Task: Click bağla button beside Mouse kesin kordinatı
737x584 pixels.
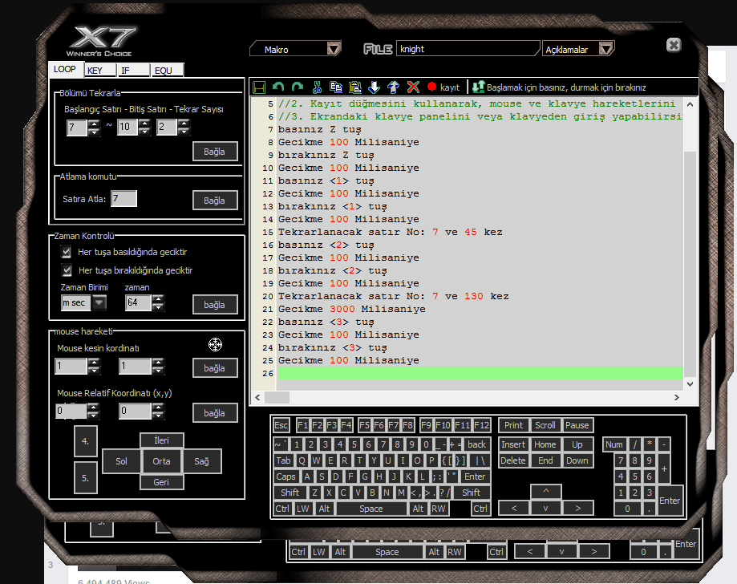Action: pos(215,368)
